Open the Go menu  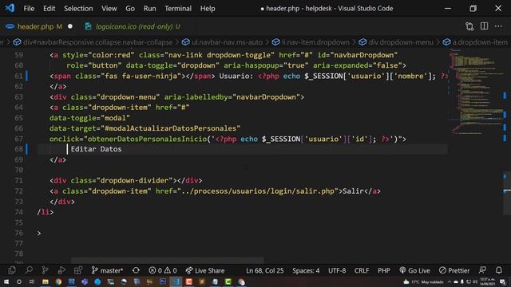130,9
